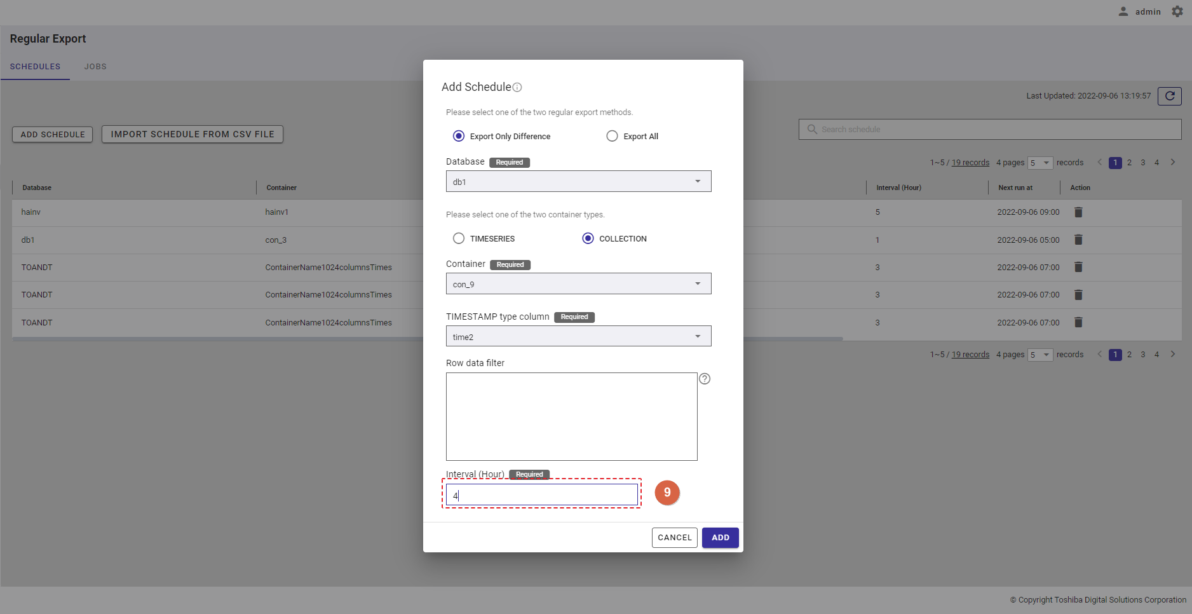Go to previous page in bottom pagination
Screen dimensions: 1192x614
[1100, 354]
